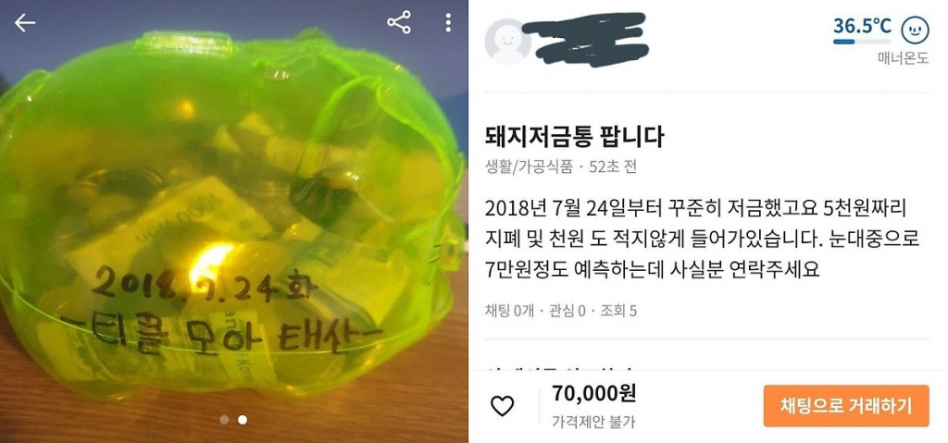This screenshot has height=443, width=948.
Task: Tap the heart icon to favorite this listing
Action: [502, 406]
